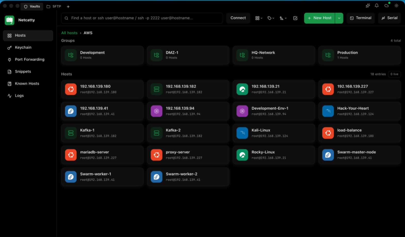Click the 0 live filter badge

394,74
